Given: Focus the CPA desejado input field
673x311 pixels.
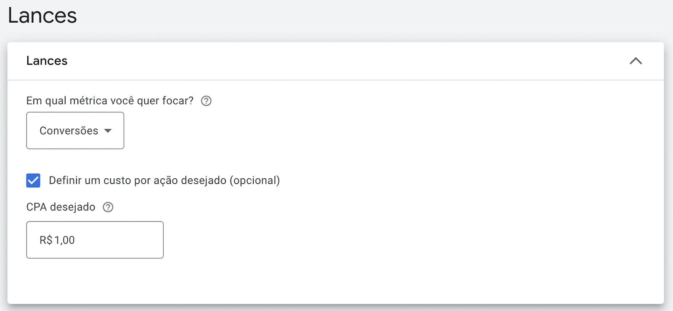Looking at the screenshot, I should (x=95, y=240).
